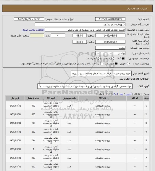Click quantity 300 in row 2
Image resolution: width=155 pixels, height=171 pixels.
[33, 114]
